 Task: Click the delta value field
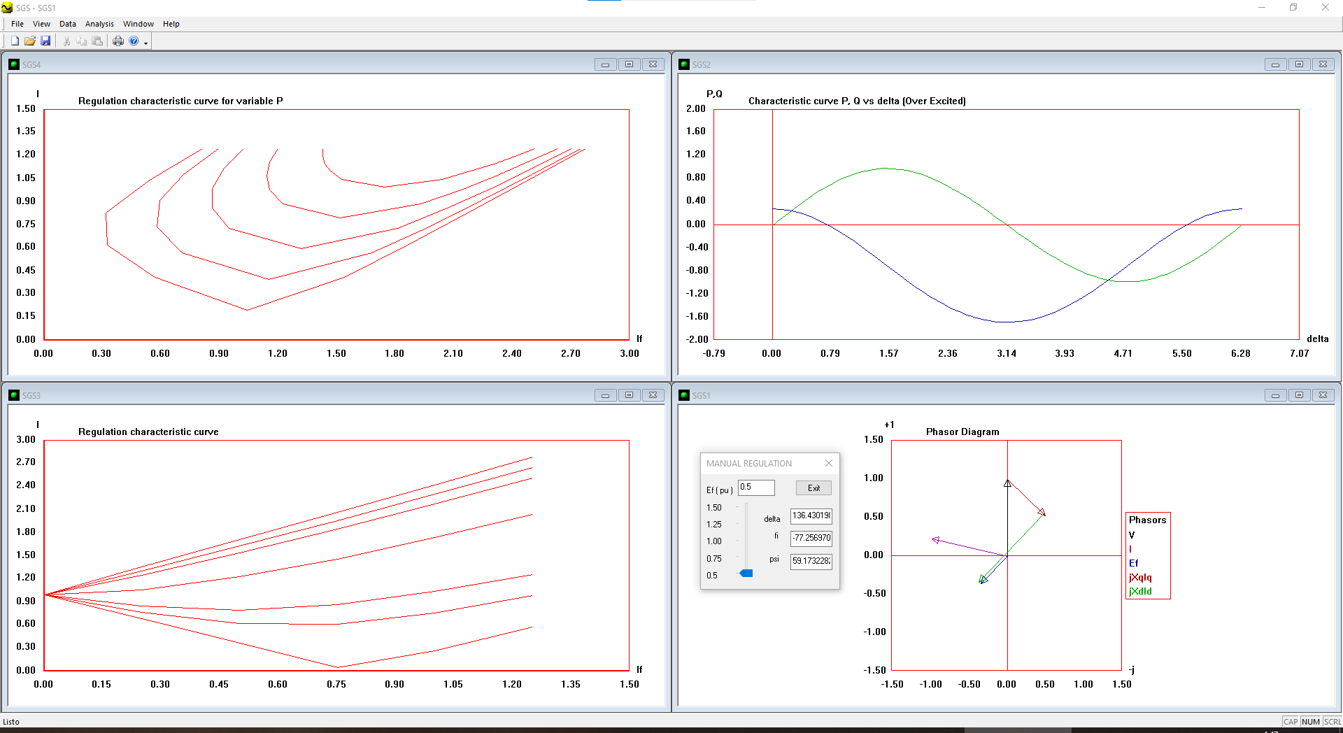coord(811,516)
